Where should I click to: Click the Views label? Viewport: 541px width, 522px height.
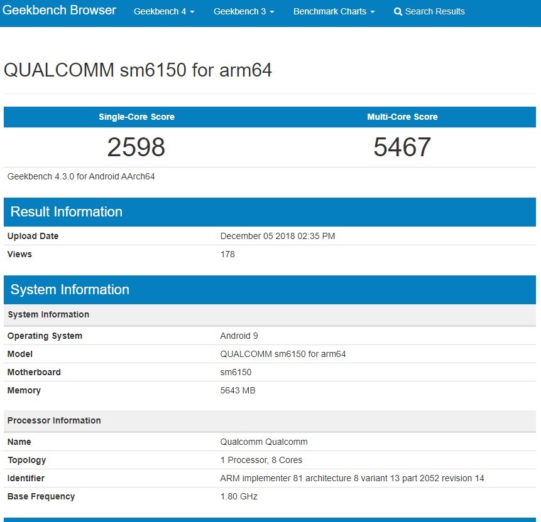[x=19, y=254]
